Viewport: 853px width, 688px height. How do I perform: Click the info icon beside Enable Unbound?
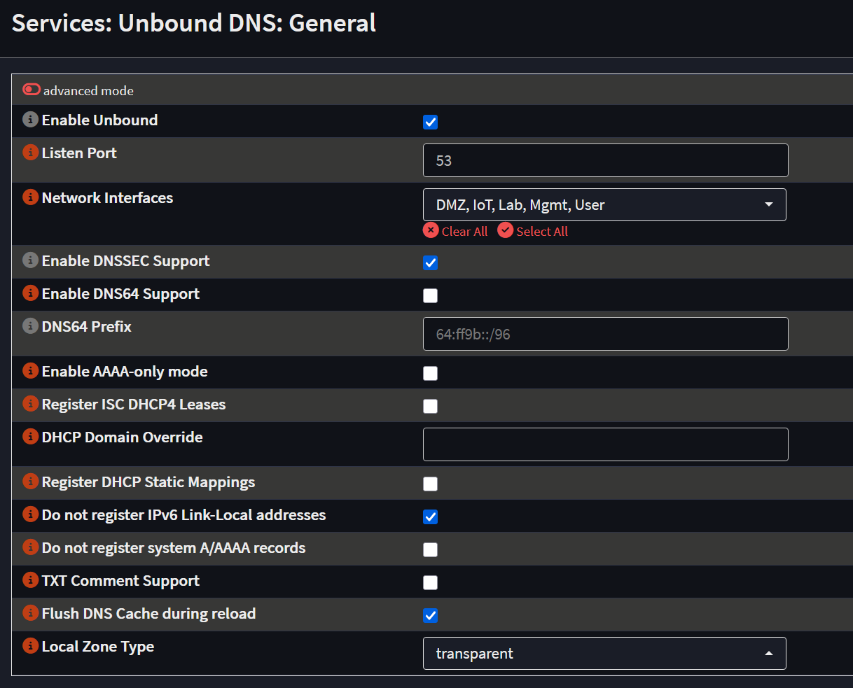point(29,118)
